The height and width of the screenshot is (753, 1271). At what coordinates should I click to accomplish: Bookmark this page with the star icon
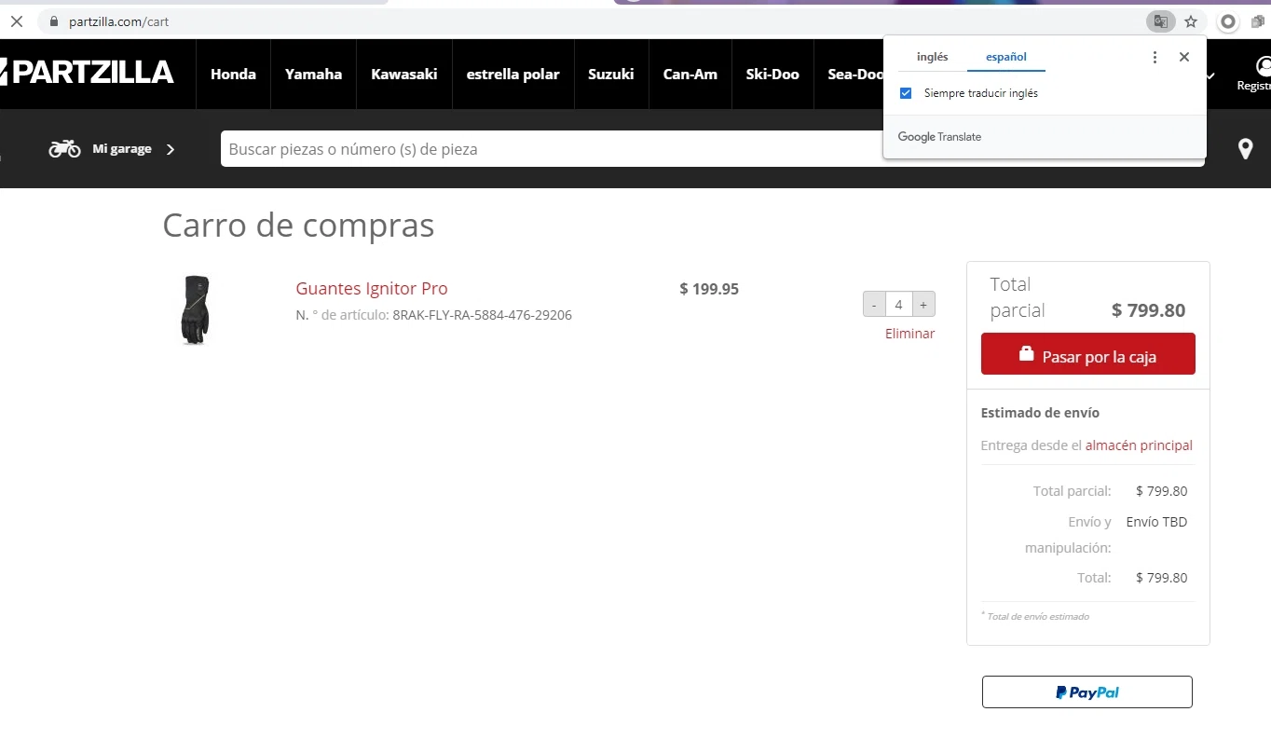tap(1191, 21)
